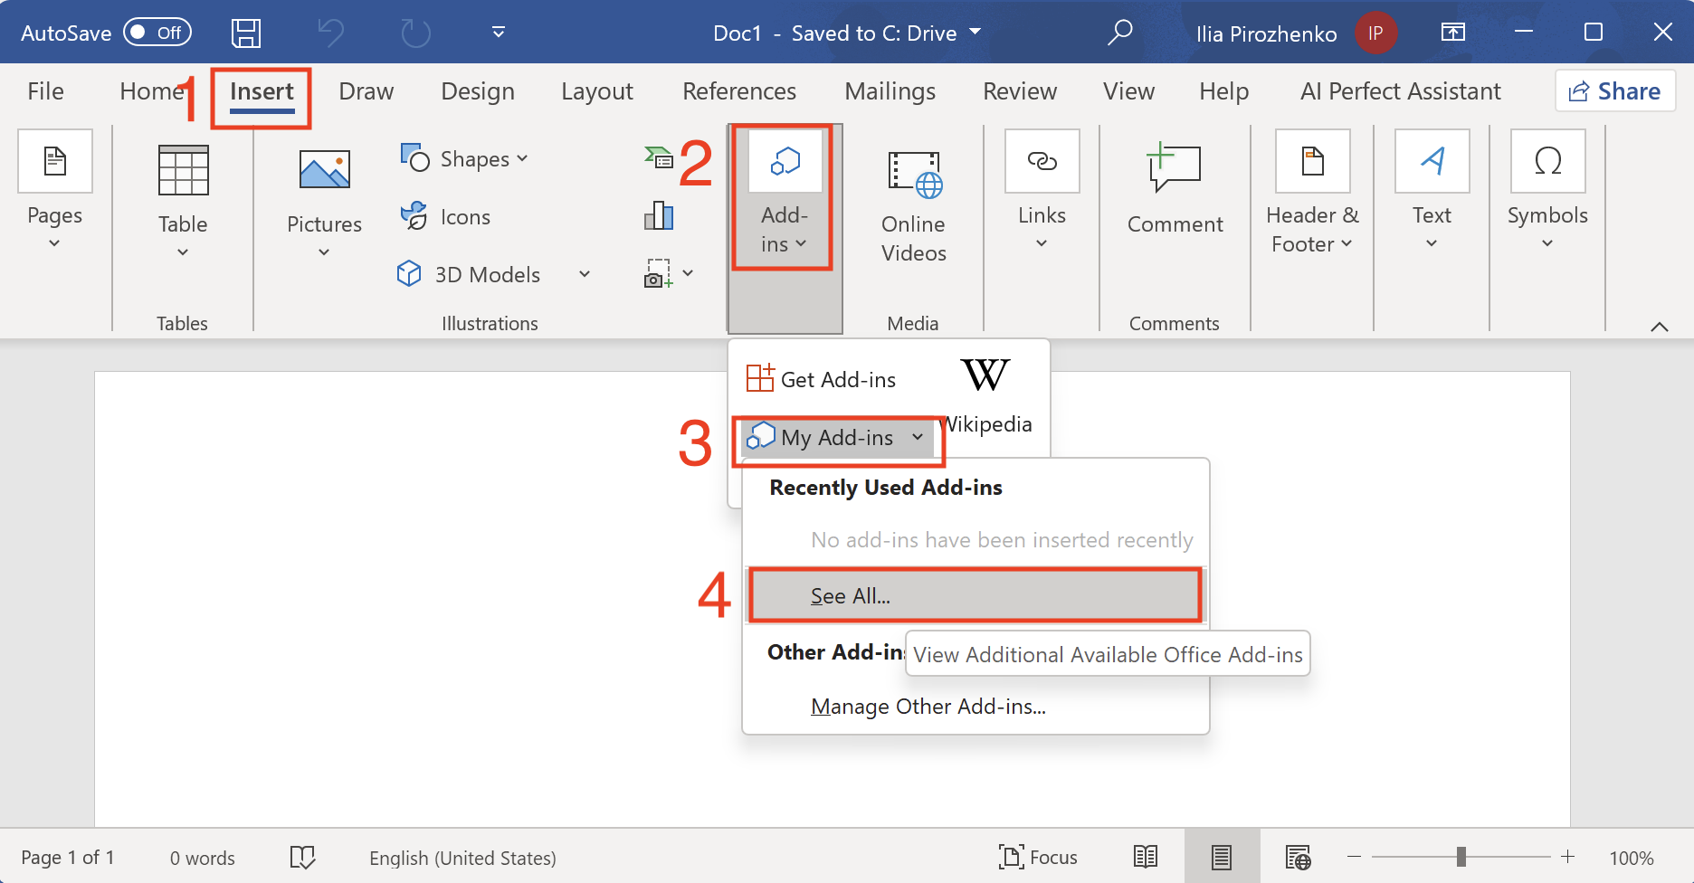Viewport: 1694px width, 883px height.
Task: Open the Symbols dropdown
Action: tap(1547, 191)
